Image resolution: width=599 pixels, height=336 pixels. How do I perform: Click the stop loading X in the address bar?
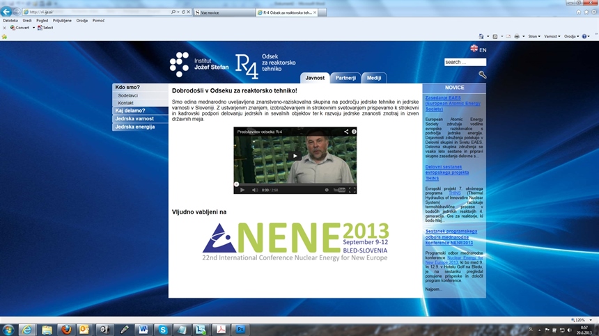click(x=188, y=13)
